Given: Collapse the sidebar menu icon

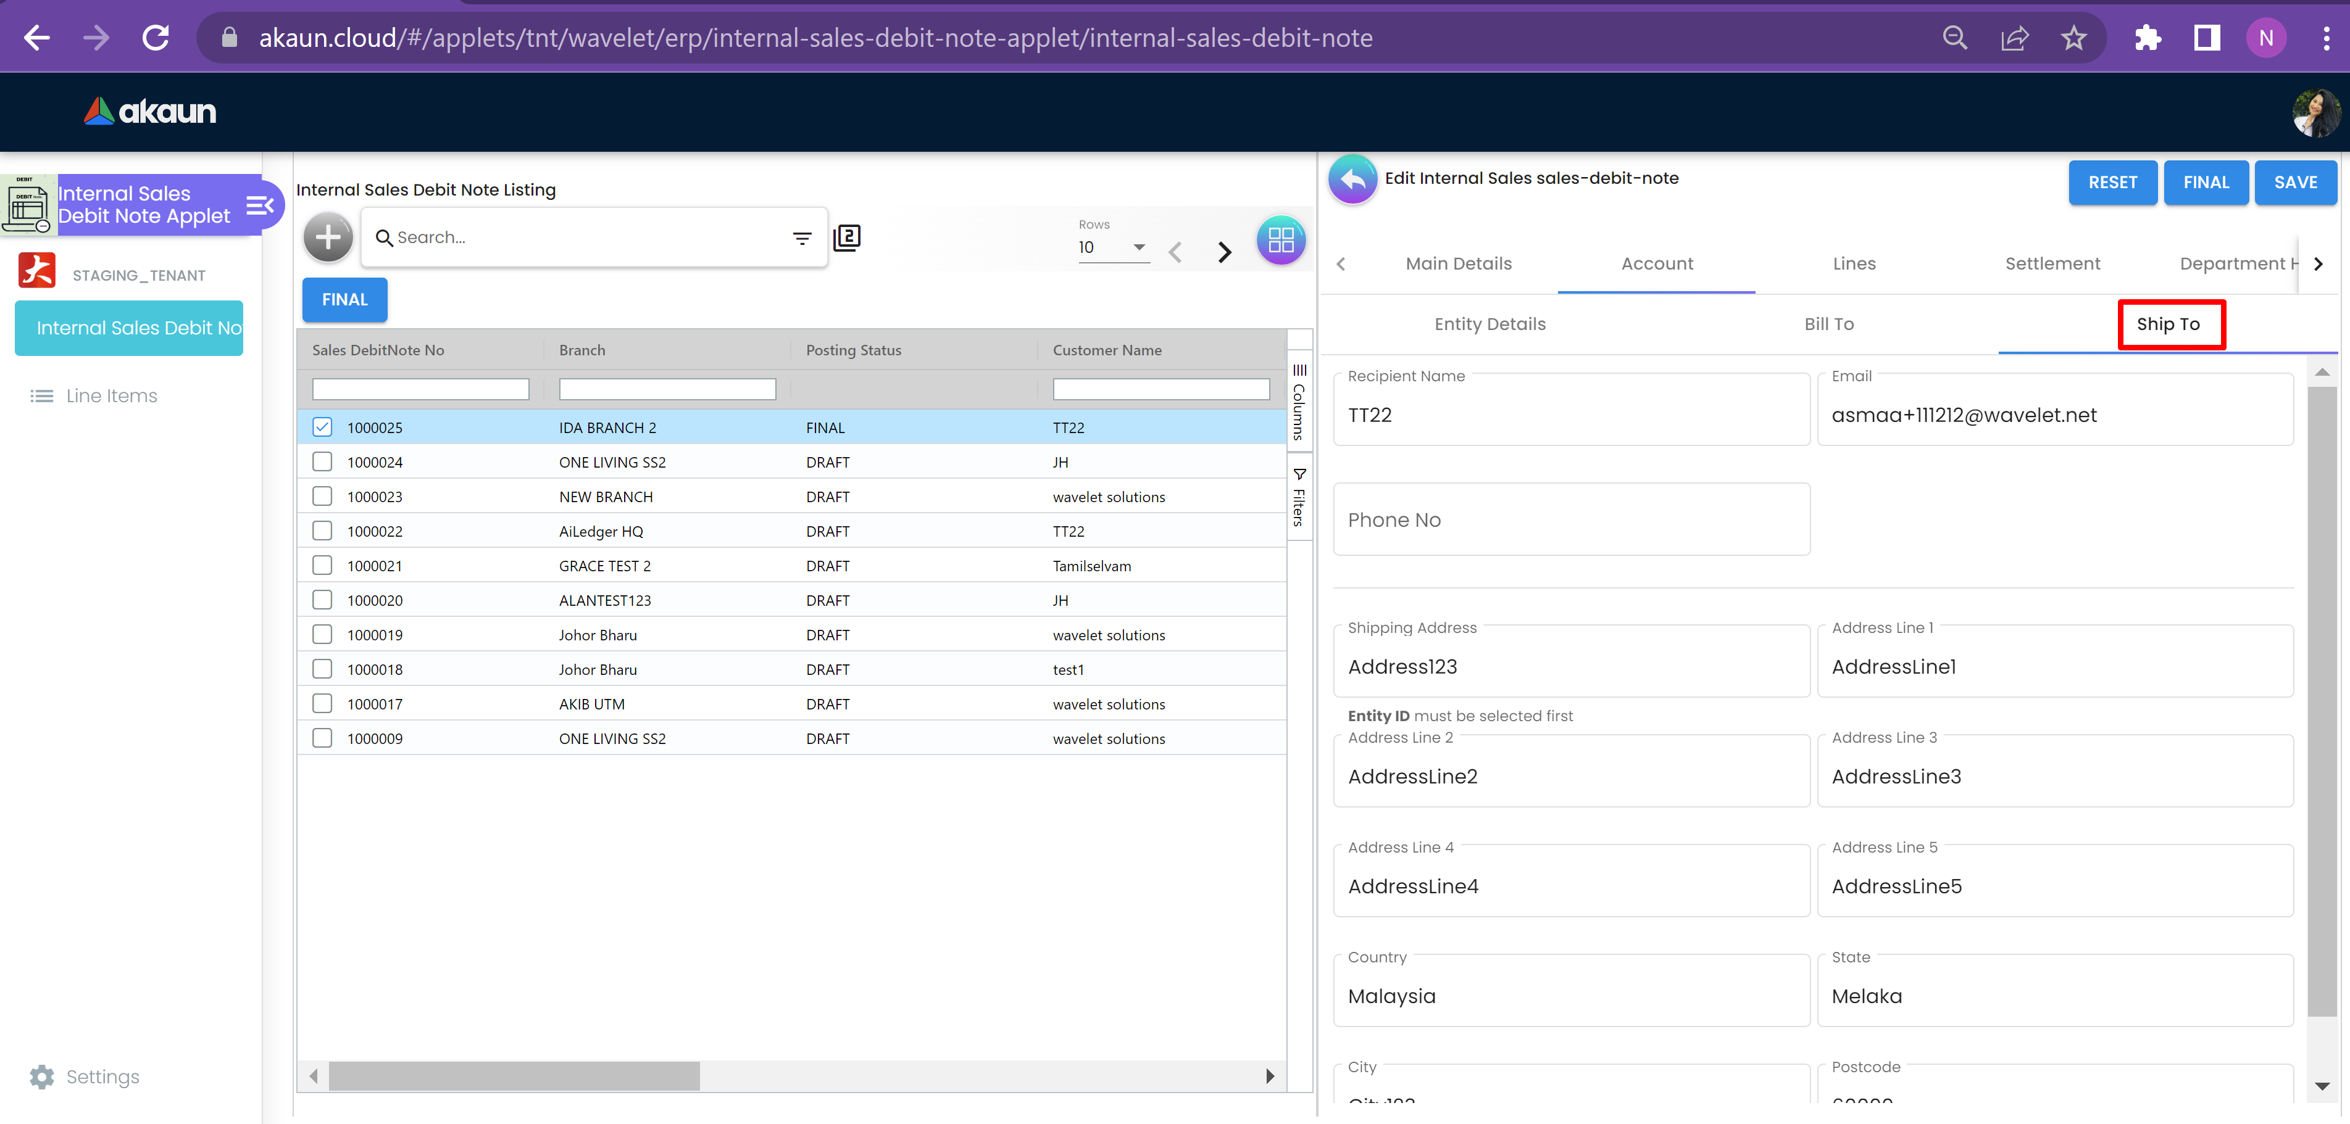Looking at the screenshot, I should [x=259, y=205].
